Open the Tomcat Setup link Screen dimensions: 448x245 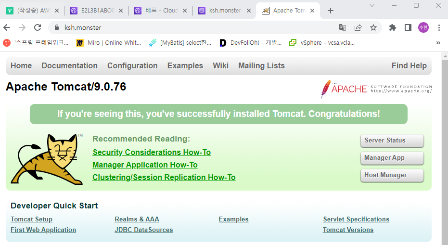31,219
